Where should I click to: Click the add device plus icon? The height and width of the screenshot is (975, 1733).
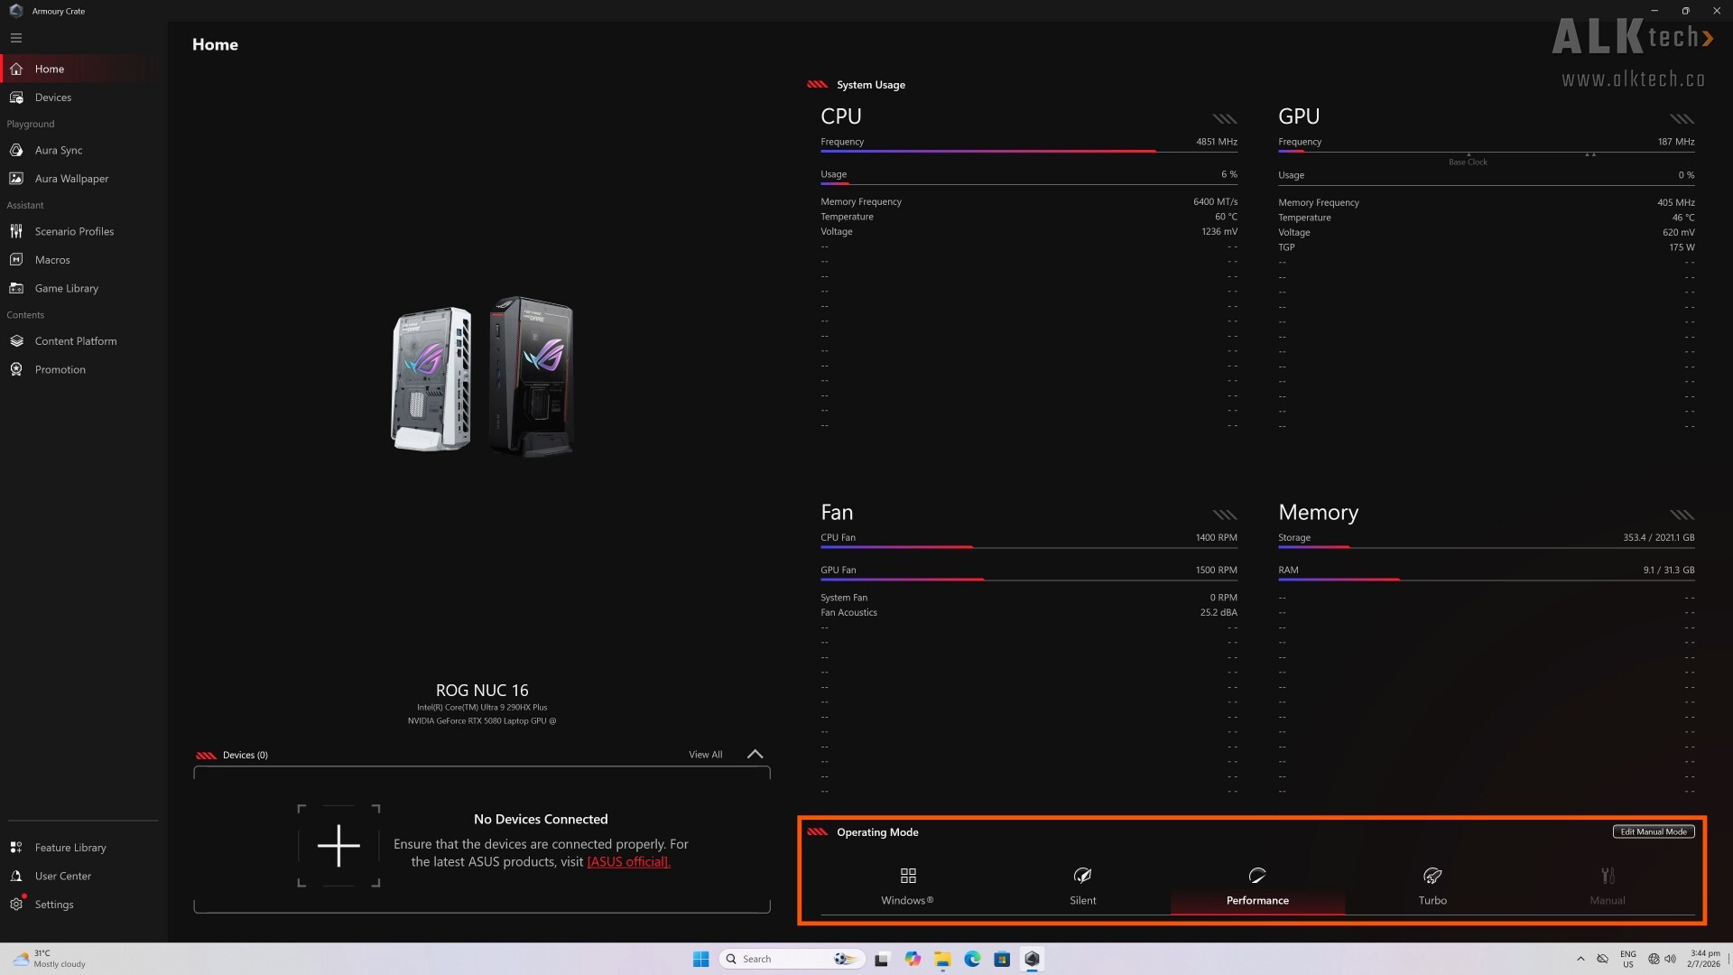338,846
